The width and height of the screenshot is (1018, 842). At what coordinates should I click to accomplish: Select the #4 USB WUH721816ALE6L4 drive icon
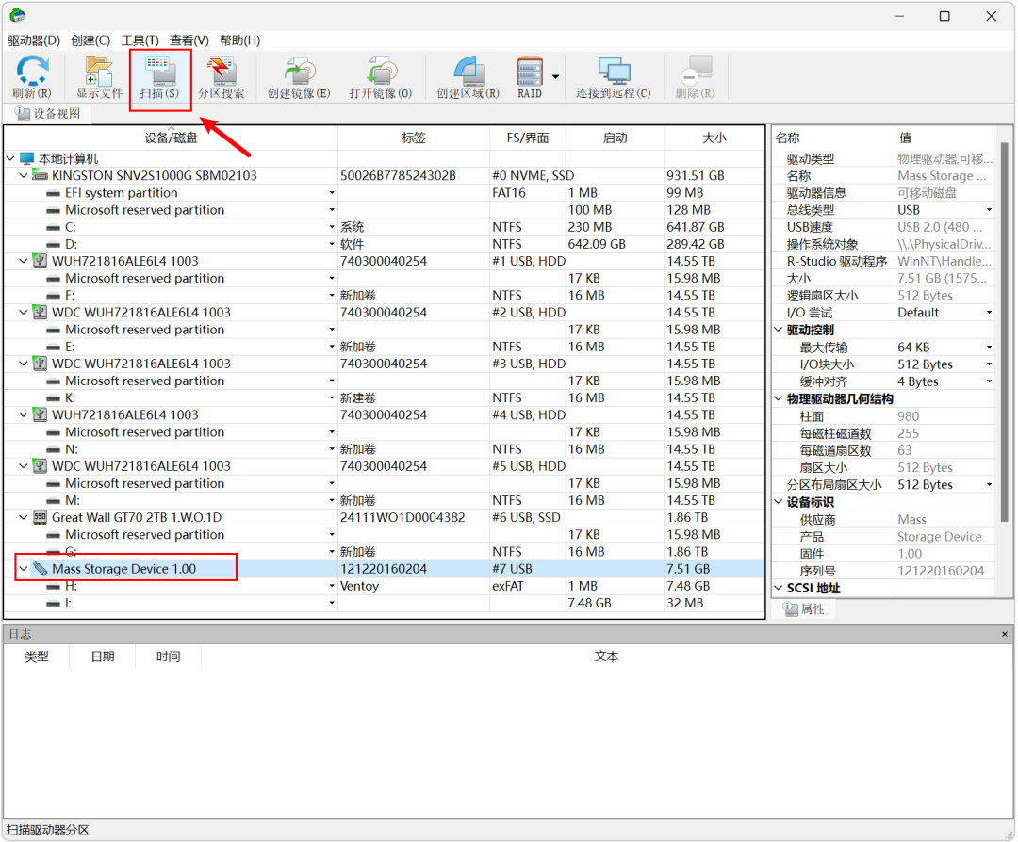(x=41, y=414)
